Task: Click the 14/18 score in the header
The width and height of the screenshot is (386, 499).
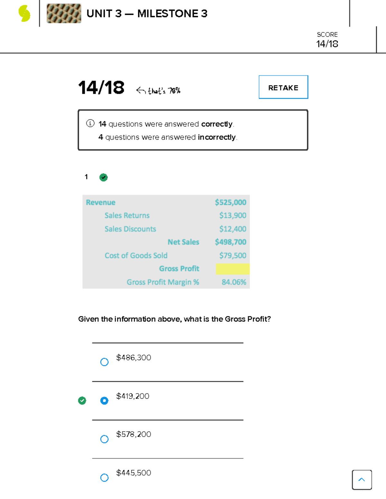Action: coord(327,44)
